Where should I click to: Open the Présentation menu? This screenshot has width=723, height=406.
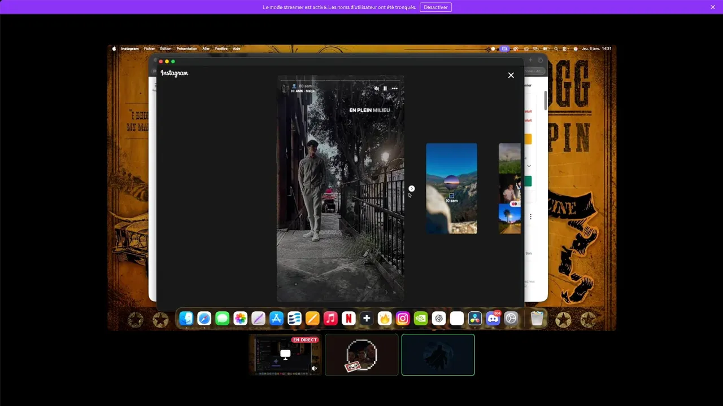[x=186, y=48]
